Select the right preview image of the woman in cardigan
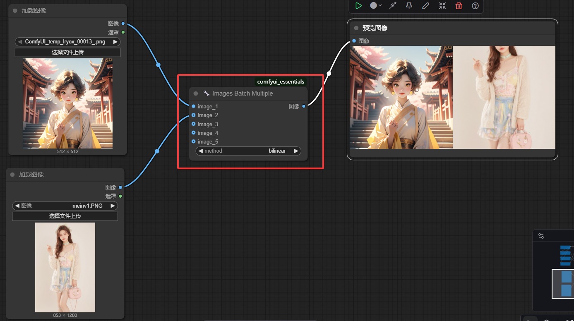The height and width of the screenshot is (321, 574). click(504, 97)
